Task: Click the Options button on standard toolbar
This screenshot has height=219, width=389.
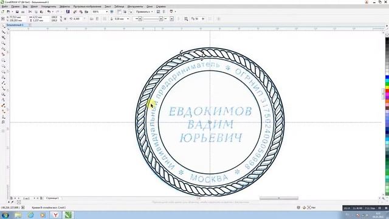Action: click(158, 12)
